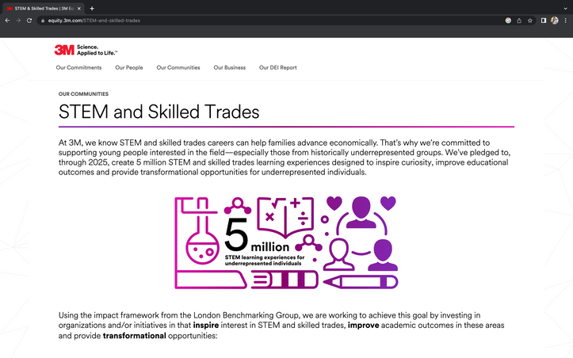Bookmark this page with the star icon
Screen dimensions: 573x358
530,21
